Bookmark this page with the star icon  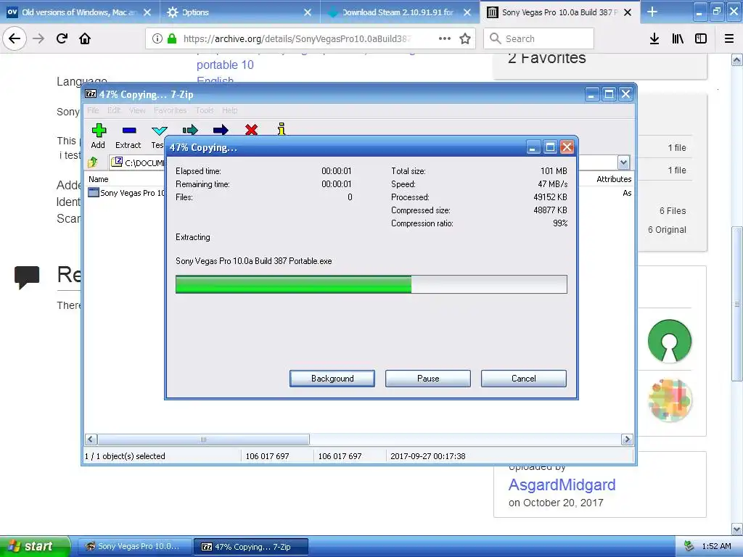465,38
